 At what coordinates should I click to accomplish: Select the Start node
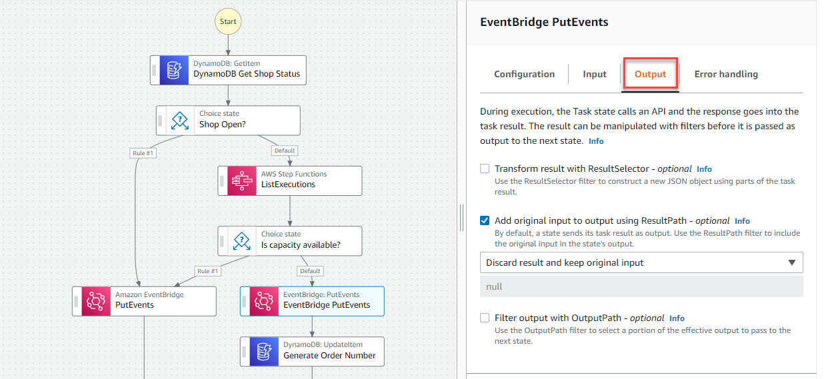point(228,21)
